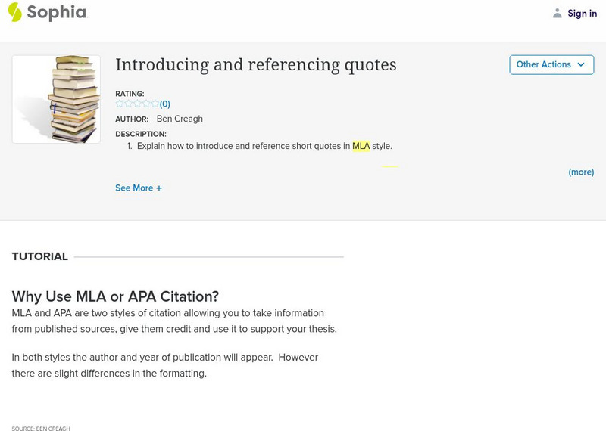Click the second rating star

pos(128,104)
